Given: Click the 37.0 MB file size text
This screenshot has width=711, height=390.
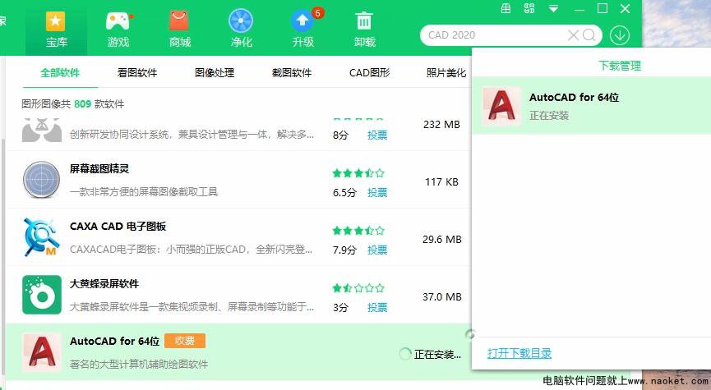Looking at the screenshot, I should (x=442, y=297).
